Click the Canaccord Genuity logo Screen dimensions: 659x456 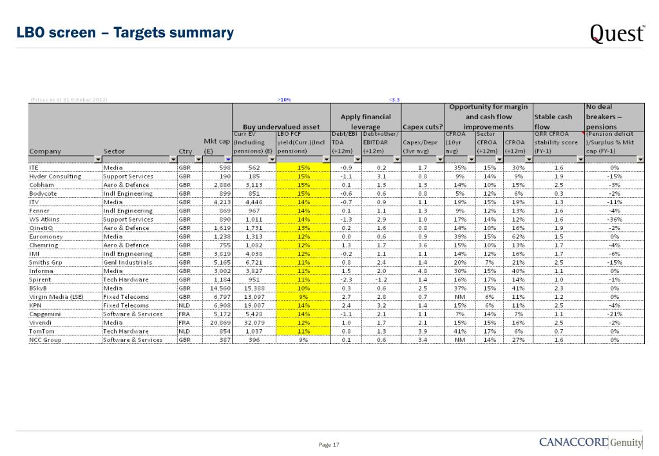point(591,442)
